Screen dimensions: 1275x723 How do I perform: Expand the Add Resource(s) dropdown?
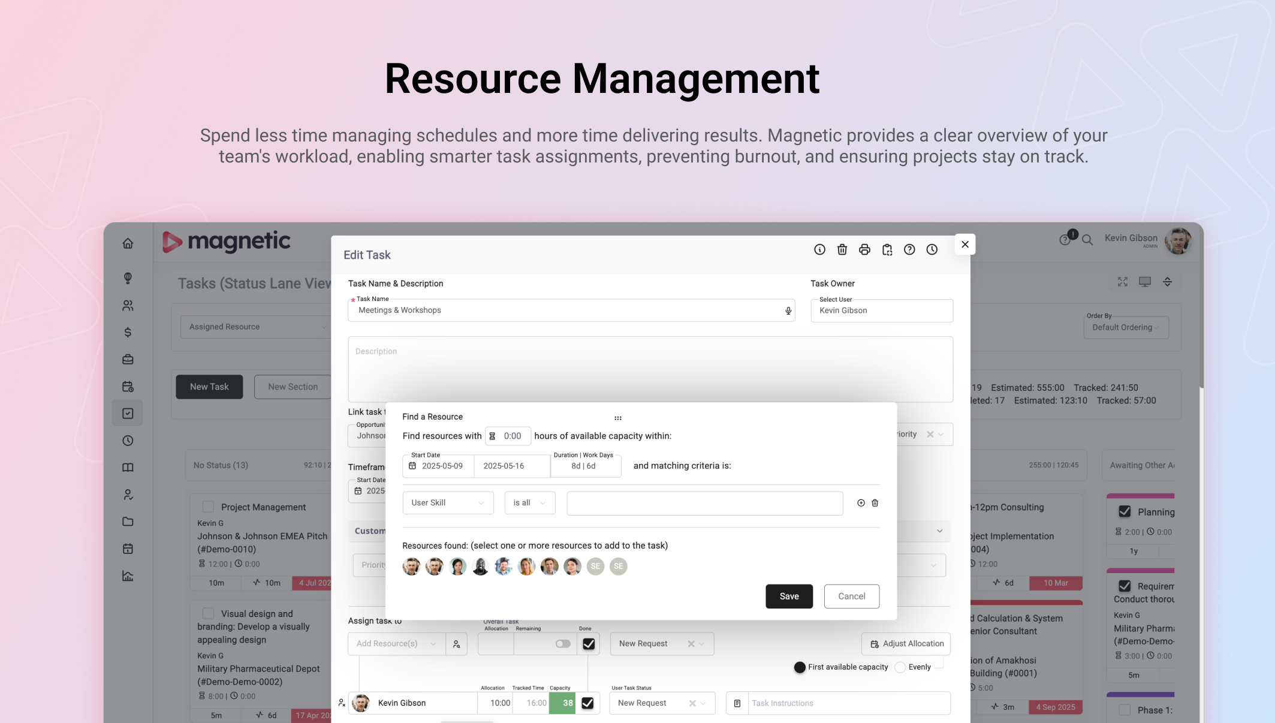pyautogui.click(x=397, y=644)
